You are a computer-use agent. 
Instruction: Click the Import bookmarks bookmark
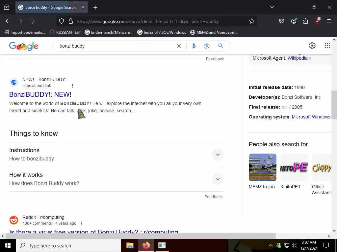pyautogui.click(x=25, y=32)
